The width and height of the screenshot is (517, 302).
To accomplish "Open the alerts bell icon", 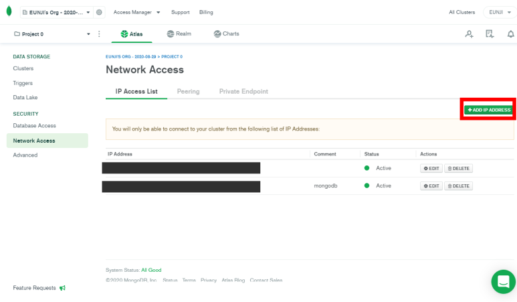I will (x=510, y=34).
